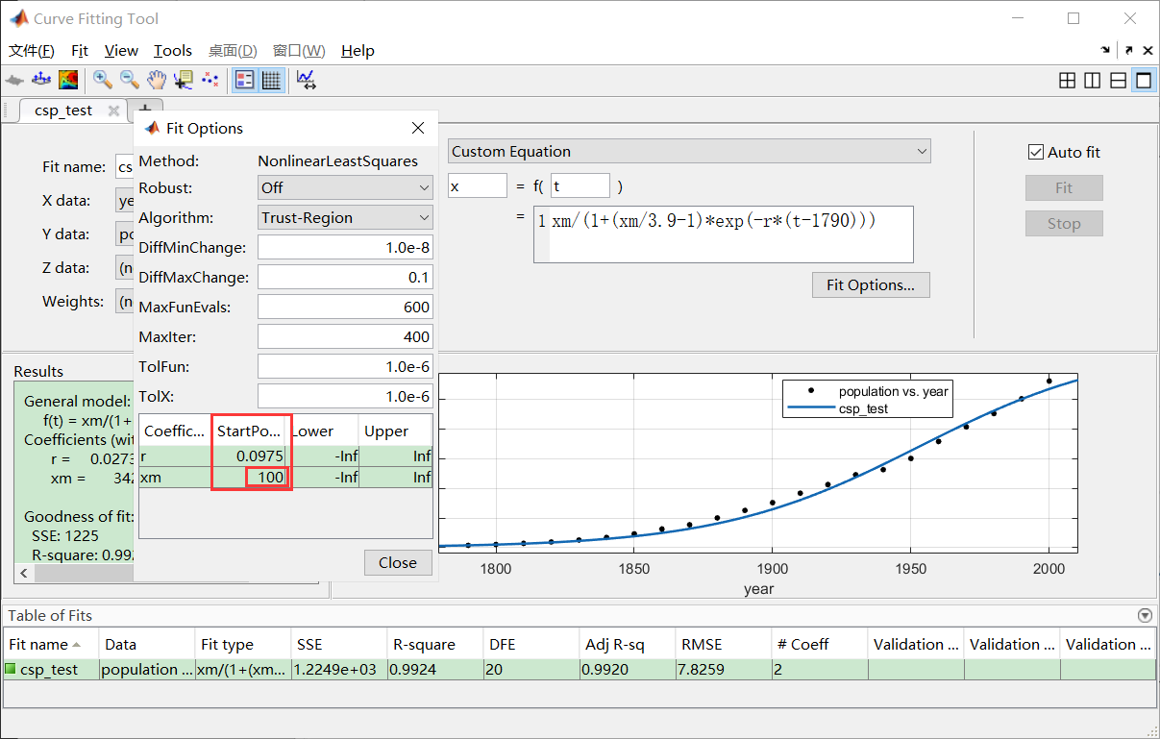Activate the Data Cursor tool
Viewport: 1160px width, 739px height.
click(183, 80)
